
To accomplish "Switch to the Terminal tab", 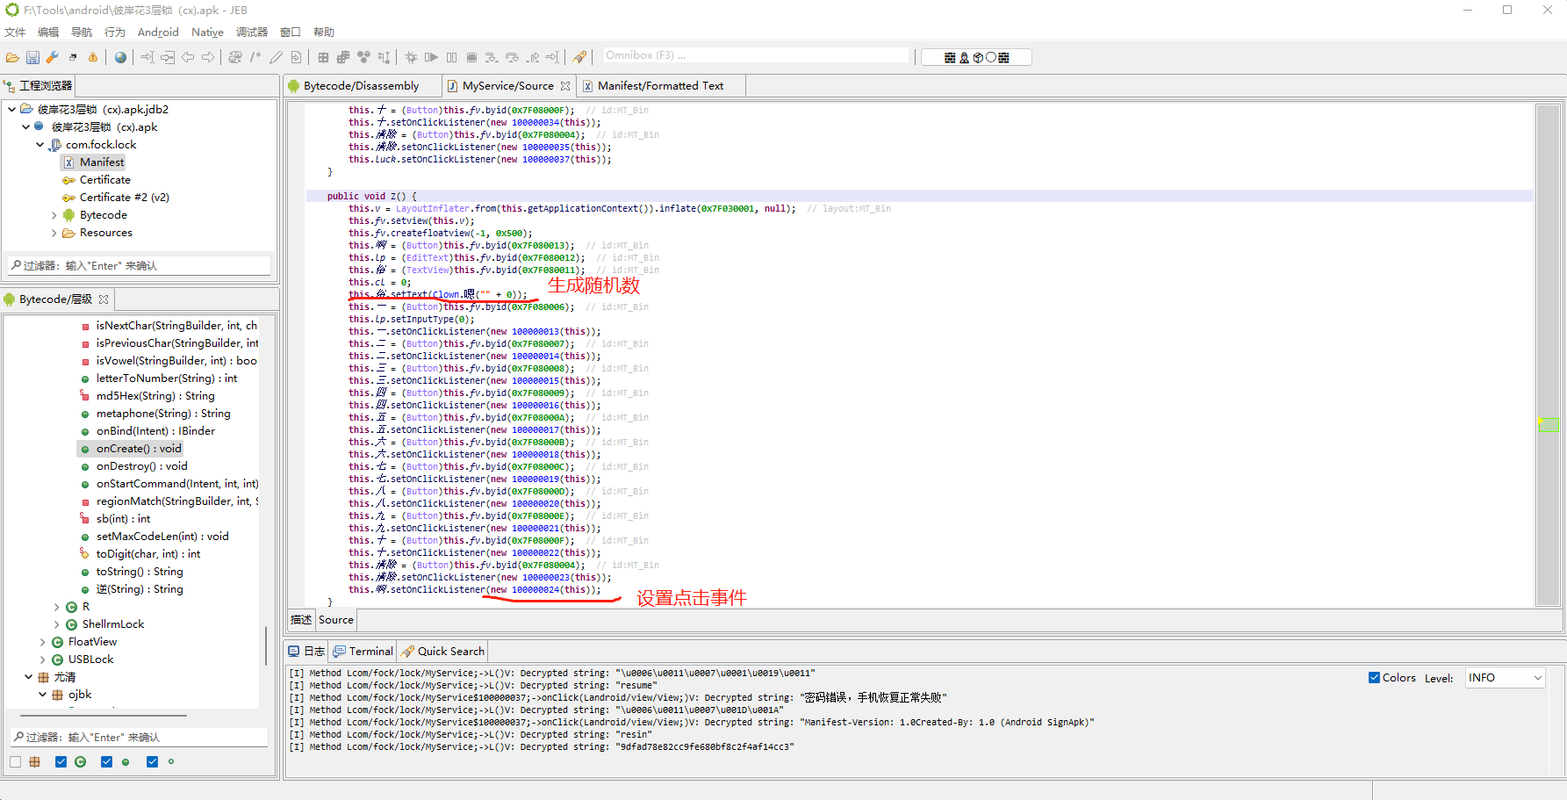I will [x=363, y=651].
